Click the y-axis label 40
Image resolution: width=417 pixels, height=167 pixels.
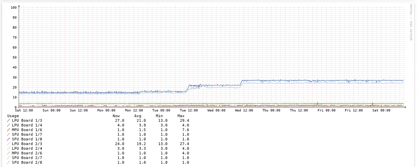[x=15, y=67]
